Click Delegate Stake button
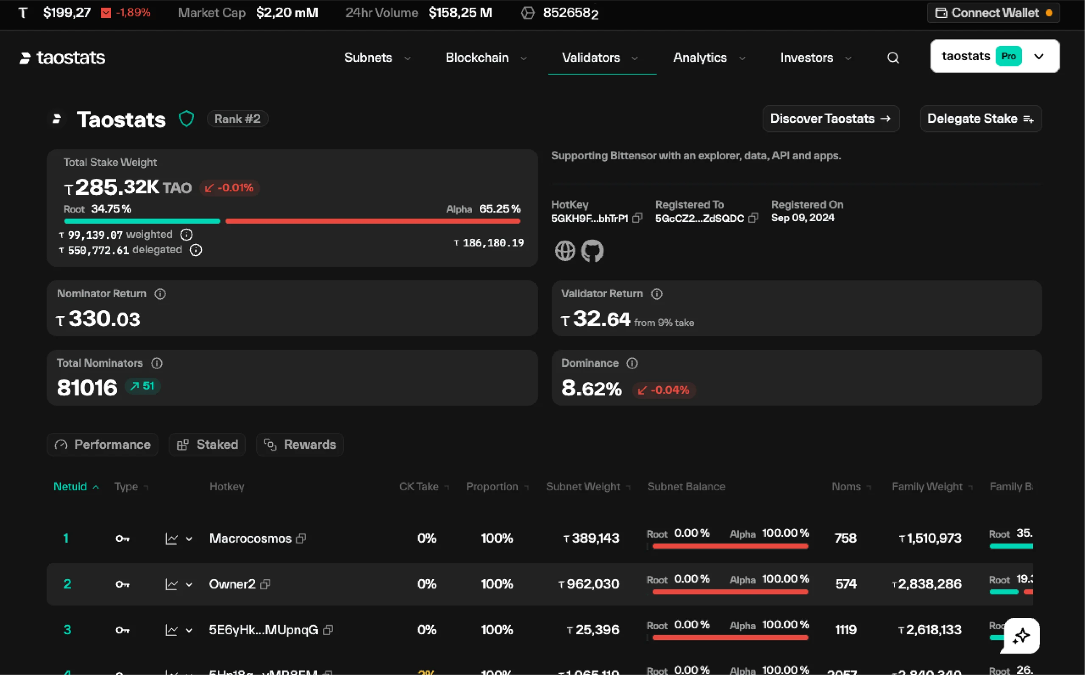1085x675 pixels. (x=981, y=119)
